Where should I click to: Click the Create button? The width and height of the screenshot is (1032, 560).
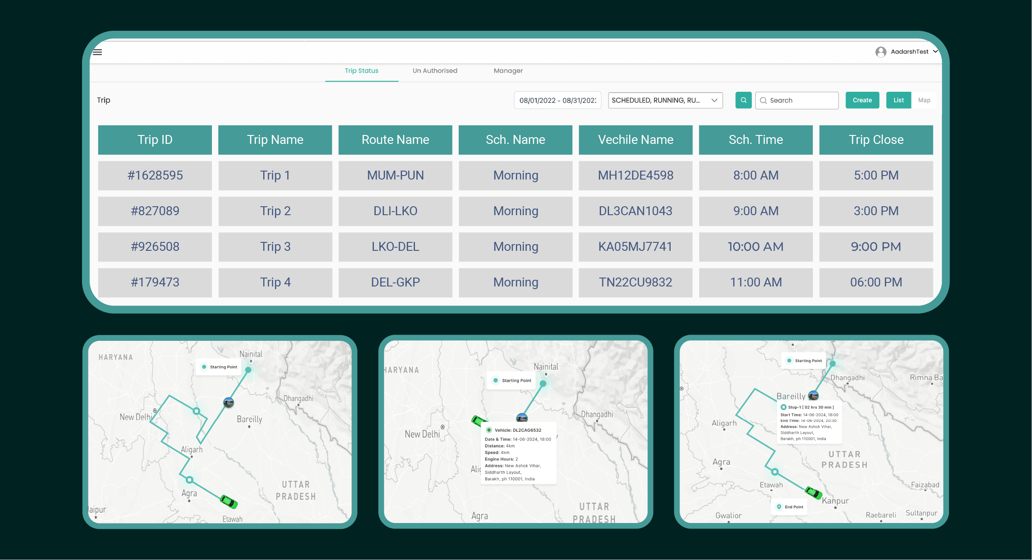[862, 100]
